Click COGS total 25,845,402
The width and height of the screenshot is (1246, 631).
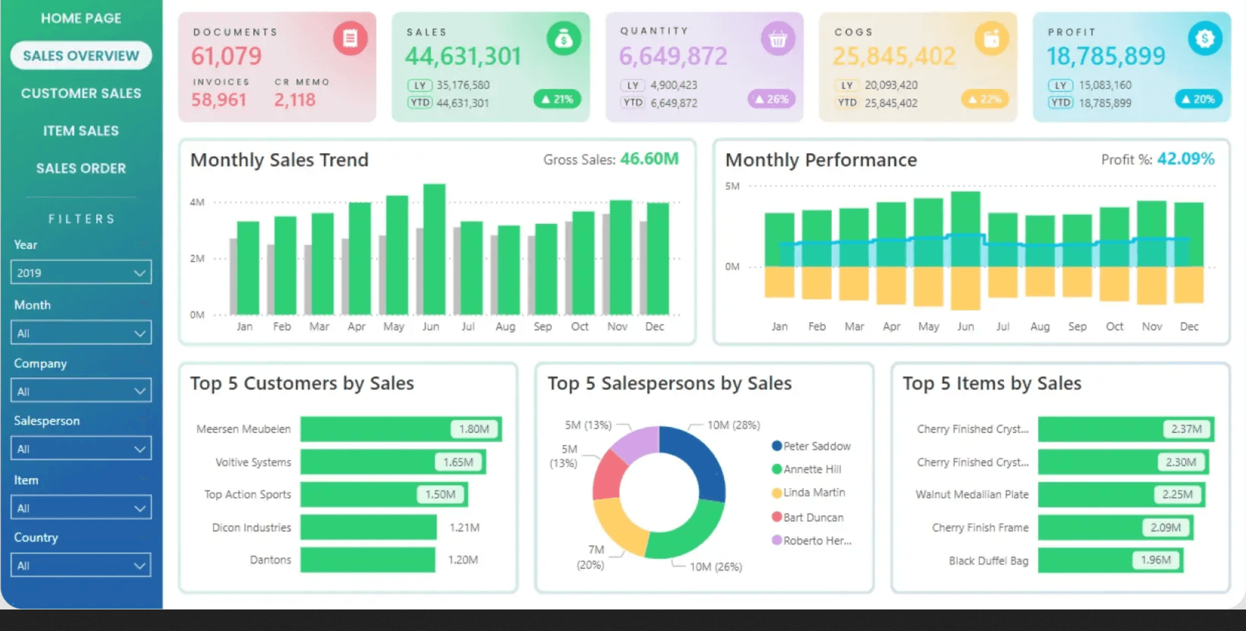[894, 56]
